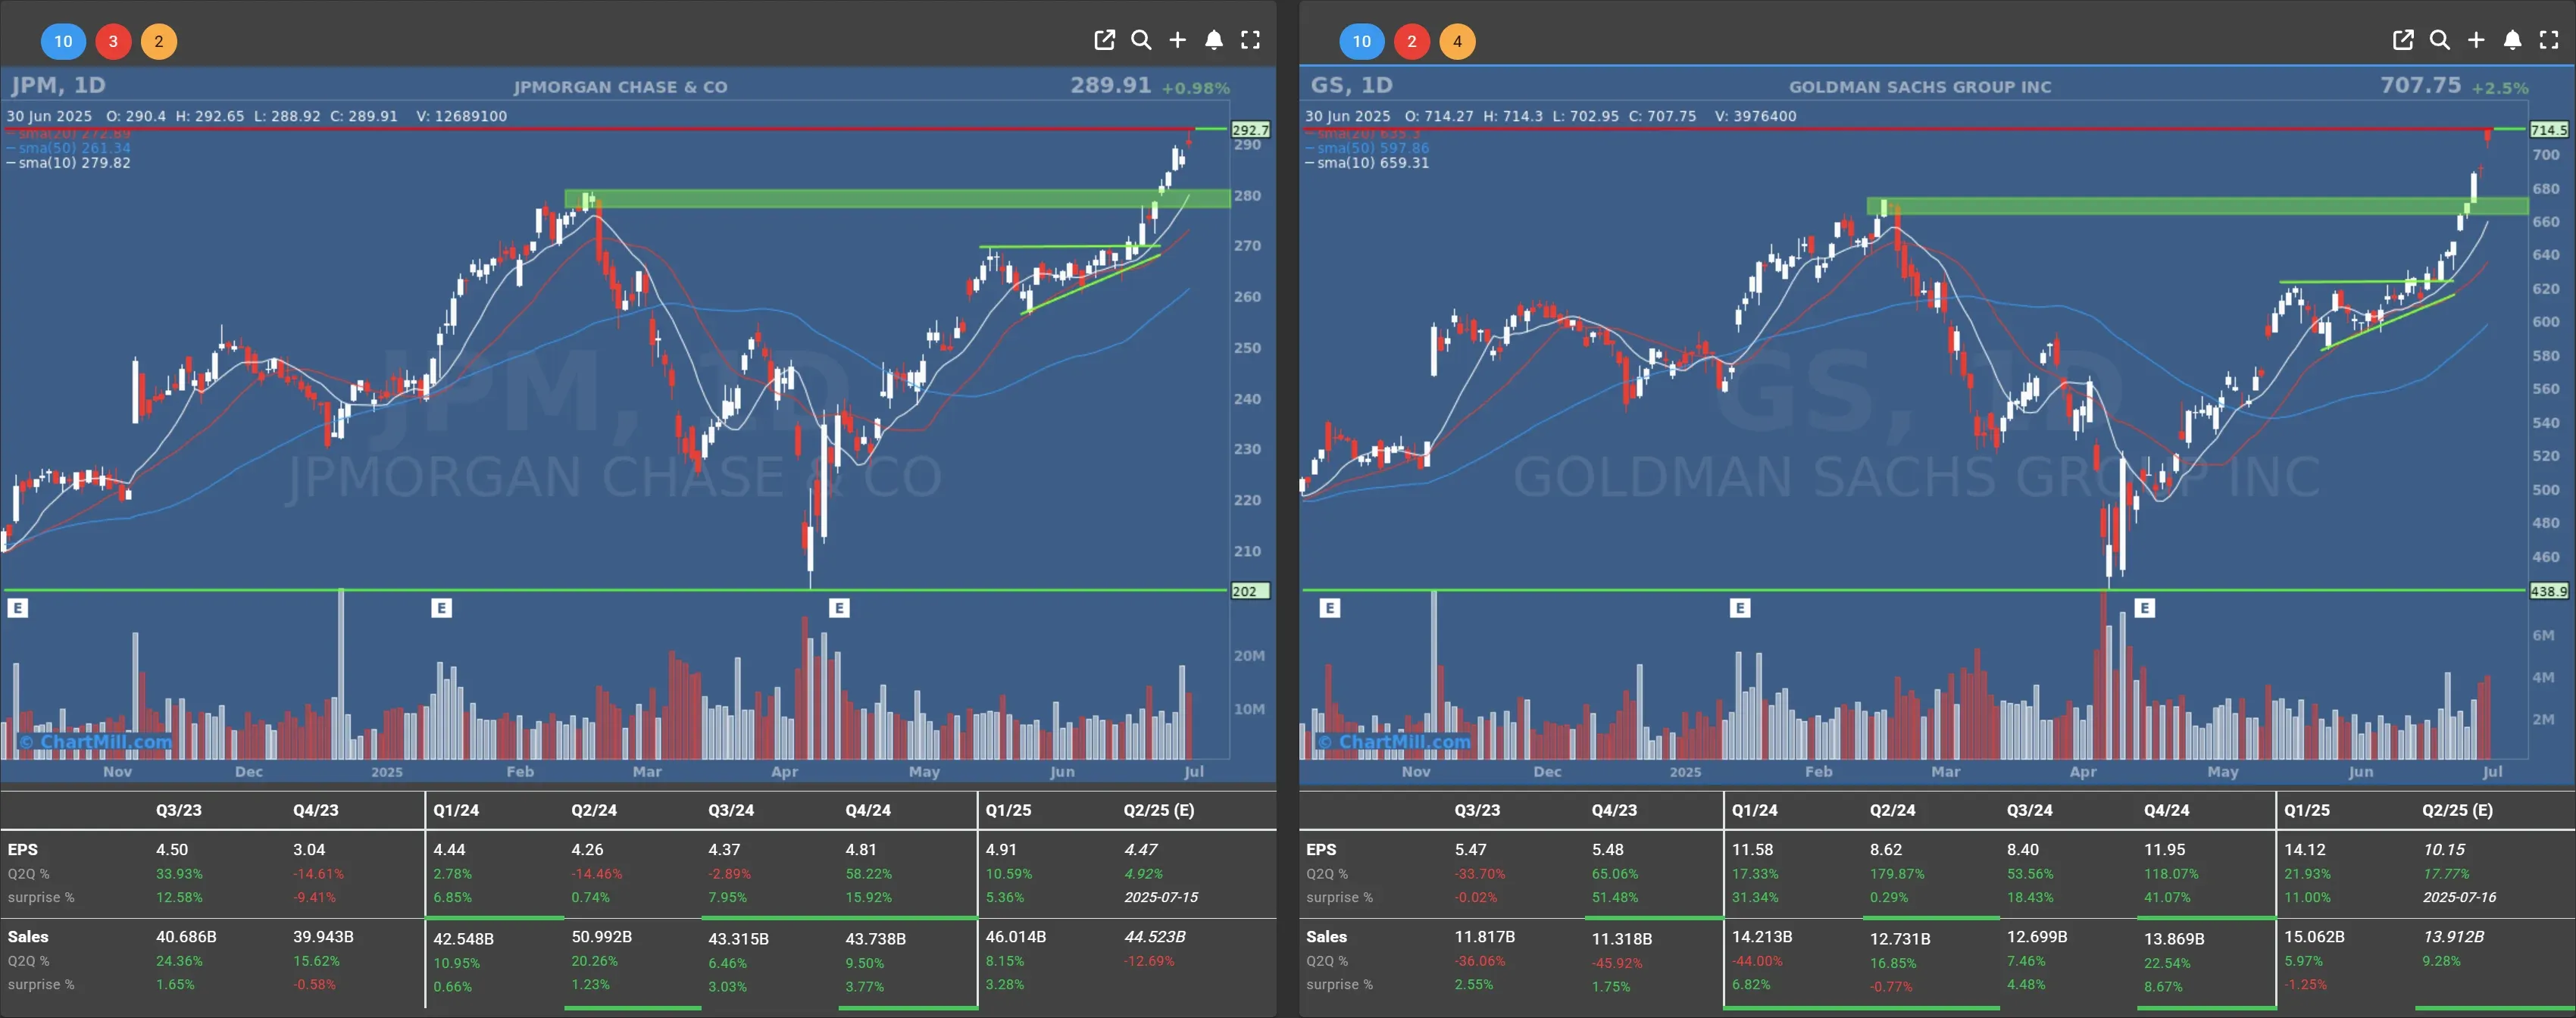The height and width of the screenshot is (1018, 2576).
Task: Click the blue 10 badge on JPM panel
Action: click(63, 41)
